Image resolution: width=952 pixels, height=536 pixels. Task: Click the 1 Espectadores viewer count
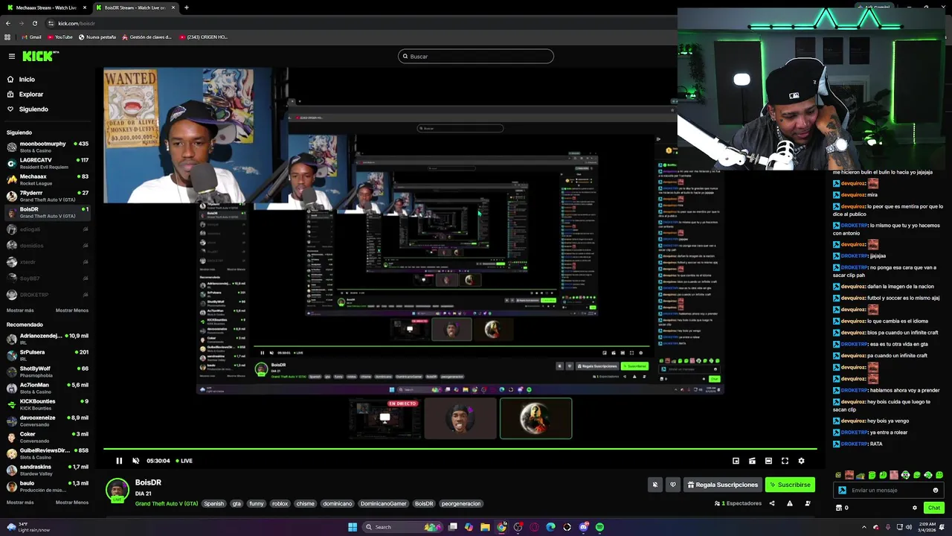pyautogui.click(x=738, y=503)
